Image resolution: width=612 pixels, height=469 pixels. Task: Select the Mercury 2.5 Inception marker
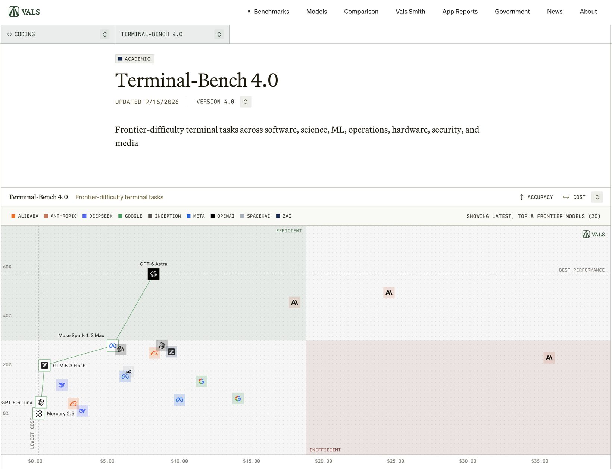38,413
